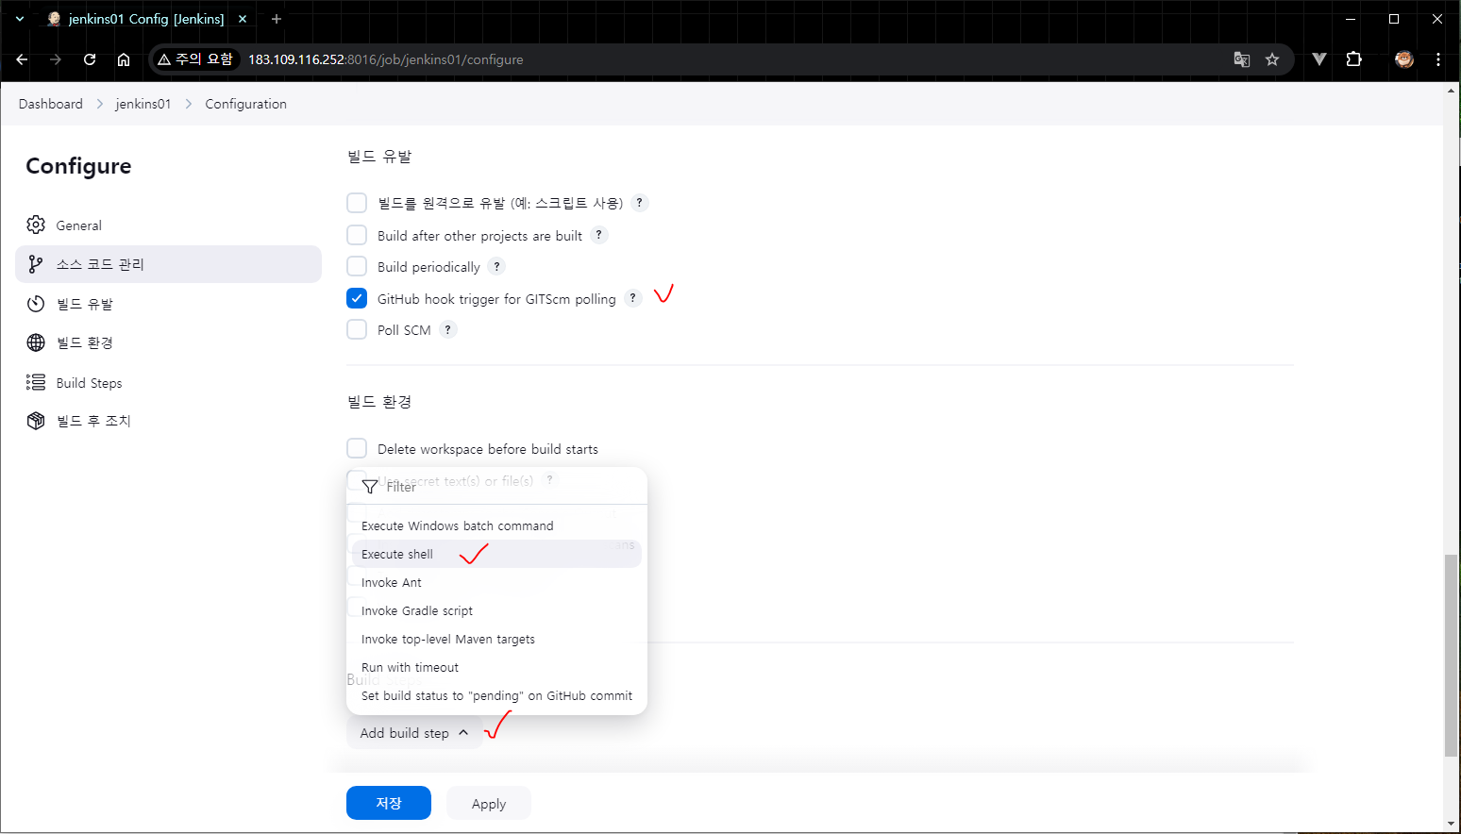The height and width of the screenshot is (834, 1461).
Task: Bookmark this page with the star
Action: [x=1272, y=59]
